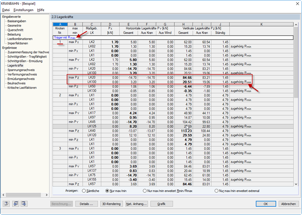Click the Abbrechen button
Image resolution: width=302 pixels, height=215 pixels.
[288, 204]
